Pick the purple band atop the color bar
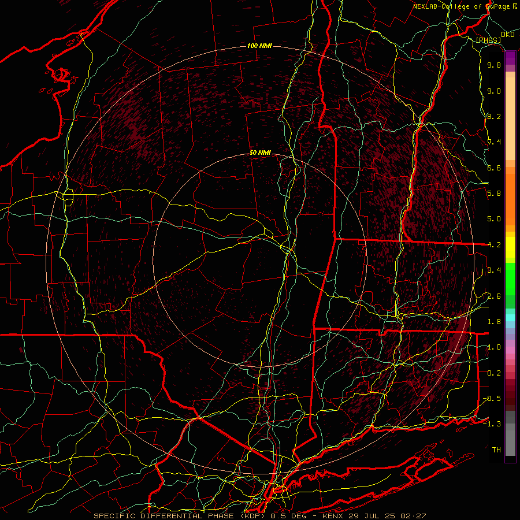This screenshot has height=520, width=520. 510,58
